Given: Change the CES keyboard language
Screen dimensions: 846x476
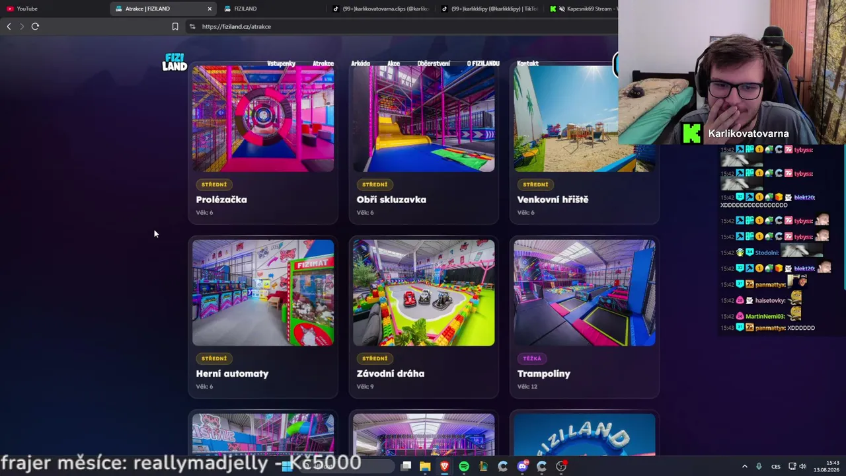Looking at the screenshot, I should coord(776,466).
